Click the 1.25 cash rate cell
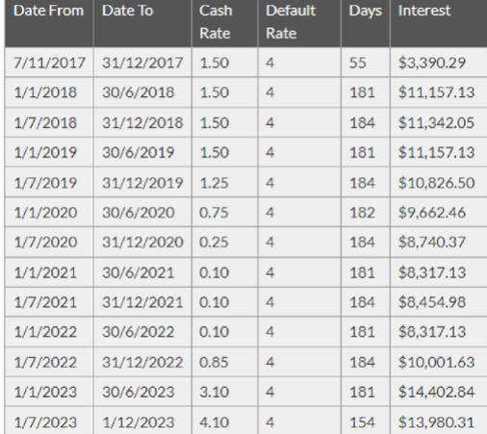 [x=225, y=183]
